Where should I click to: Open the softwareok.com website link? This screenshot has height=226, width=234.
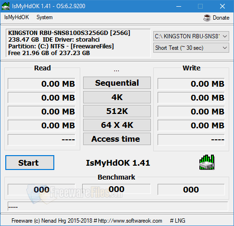(x=130, y=221)
